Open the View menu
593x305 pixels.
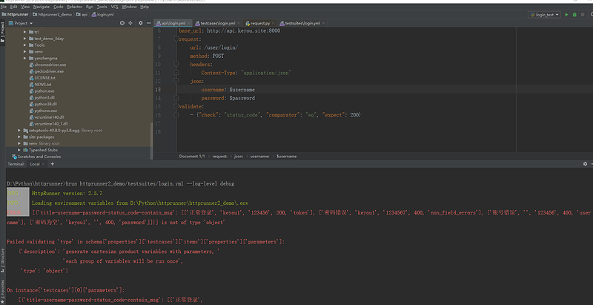25,7
